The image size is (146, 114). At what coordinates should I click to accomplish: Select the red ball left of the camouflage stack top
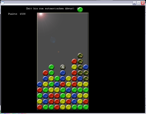pyautogui.click(x=74, y=61)
